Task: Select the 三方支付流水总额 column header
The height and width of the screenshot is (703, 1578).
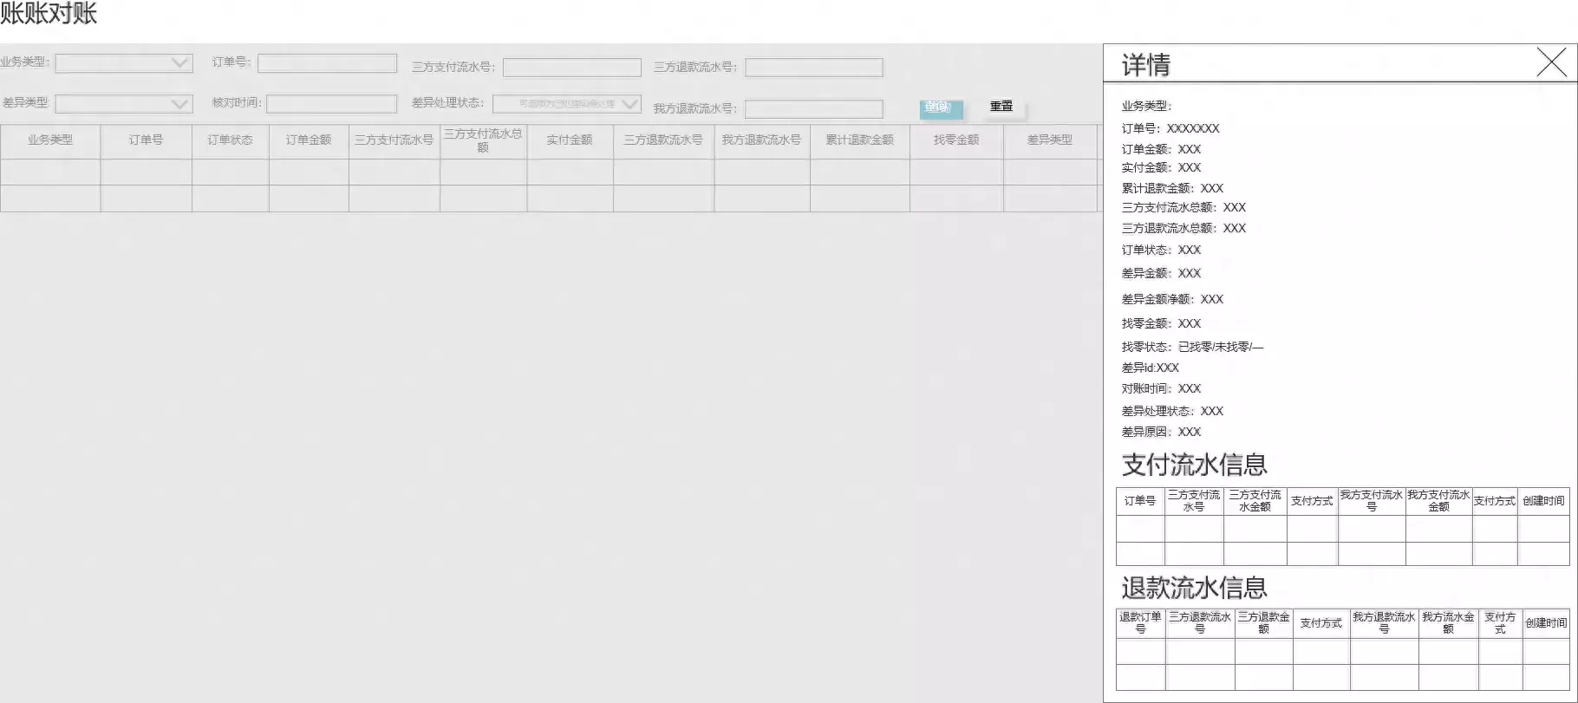Action: pyautogui.click(x=483, y=140)
